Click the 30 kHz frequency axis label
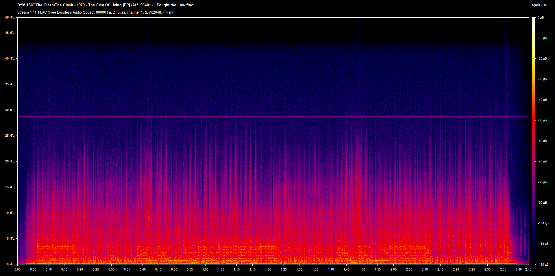 pos(10,110)
